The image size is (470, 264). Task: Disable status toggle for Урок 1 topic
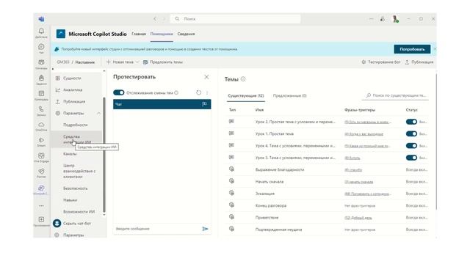(x=411, y=133)
